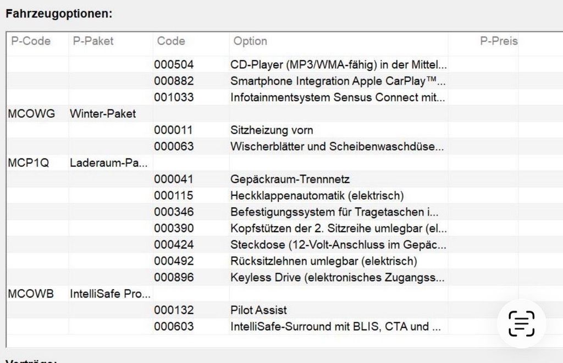Screen dimensions: 563x363
Task: Select IntelliSafe-Surround mit BLIS row
Action: click(x=284, y=326)
